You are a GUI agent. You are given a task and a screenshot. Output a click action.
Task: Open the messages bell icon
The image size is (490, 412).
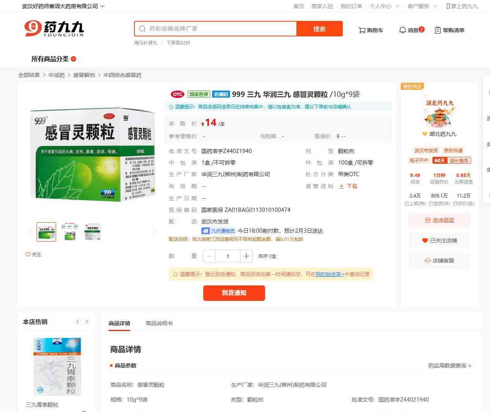[402, 30]
